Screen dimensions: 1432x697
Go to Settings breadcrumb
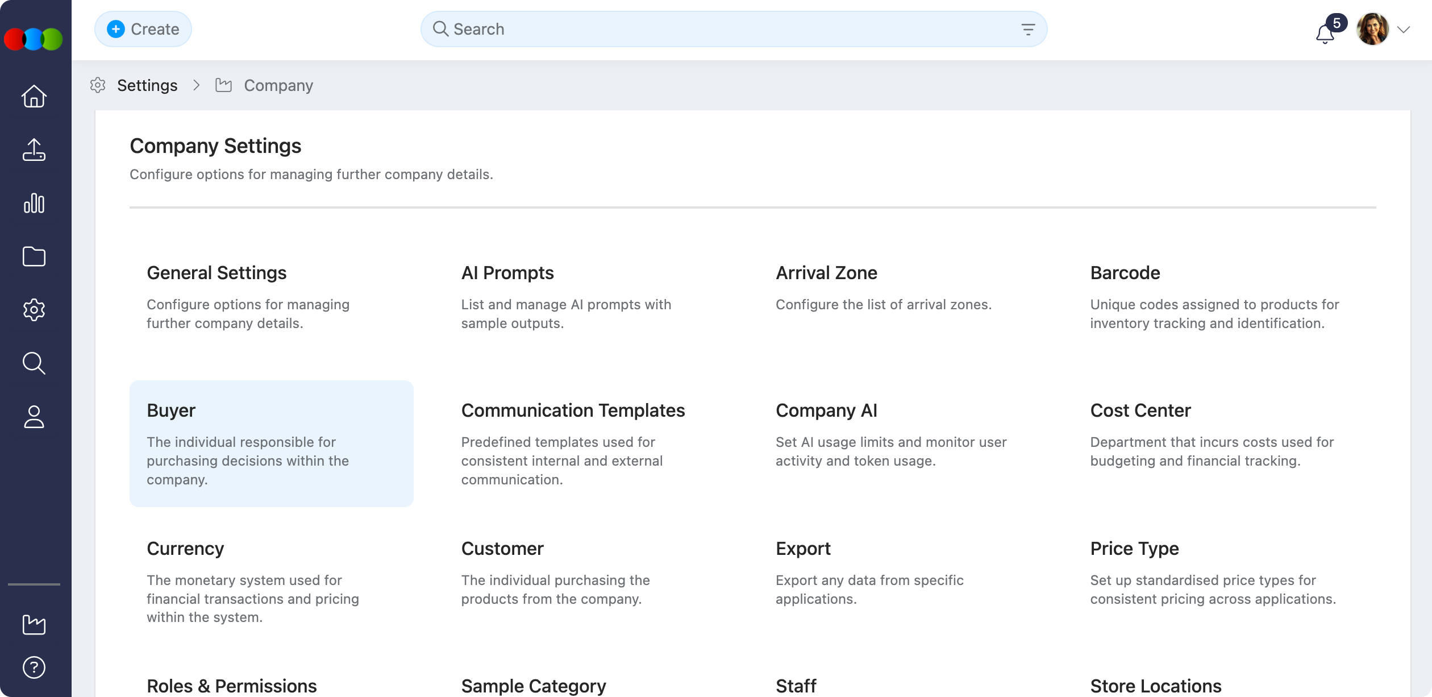(x=147, y=85)
